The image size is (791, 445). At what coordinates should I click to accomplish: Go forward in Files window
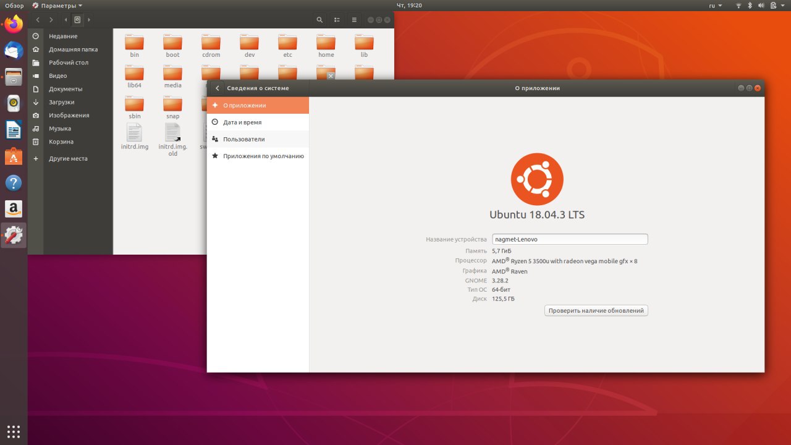[51, 20]
